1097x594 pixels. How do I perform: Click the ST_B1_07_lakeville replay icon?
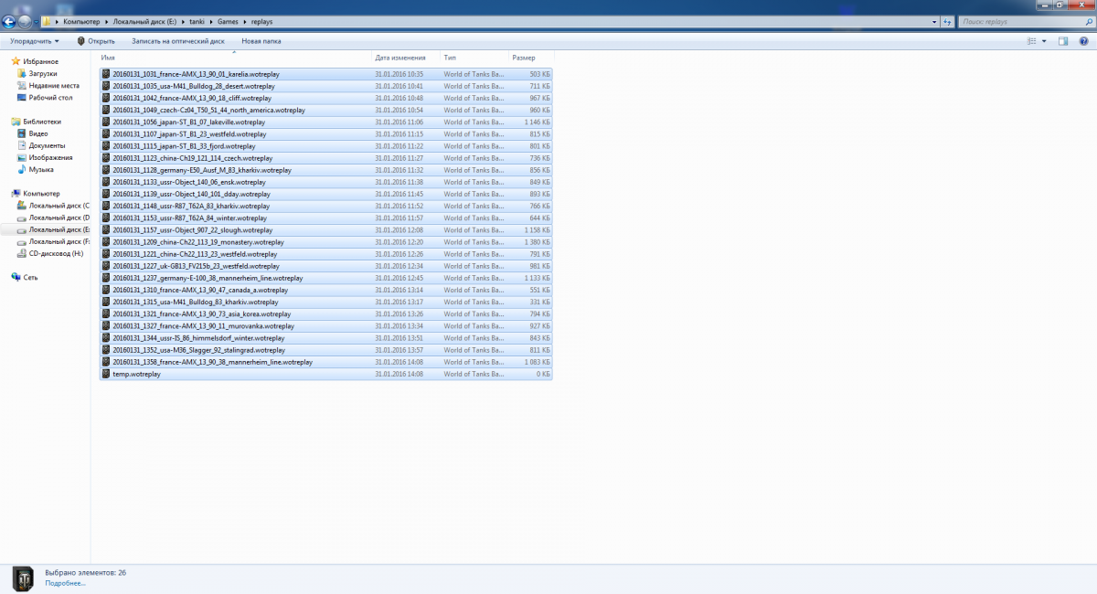[x=106, y=122]
